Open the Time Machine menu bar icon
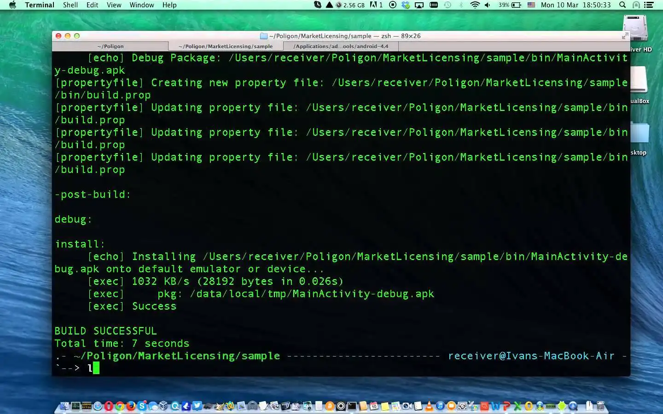Viewport: 663px width, 414px height. [x=448, y=5]
